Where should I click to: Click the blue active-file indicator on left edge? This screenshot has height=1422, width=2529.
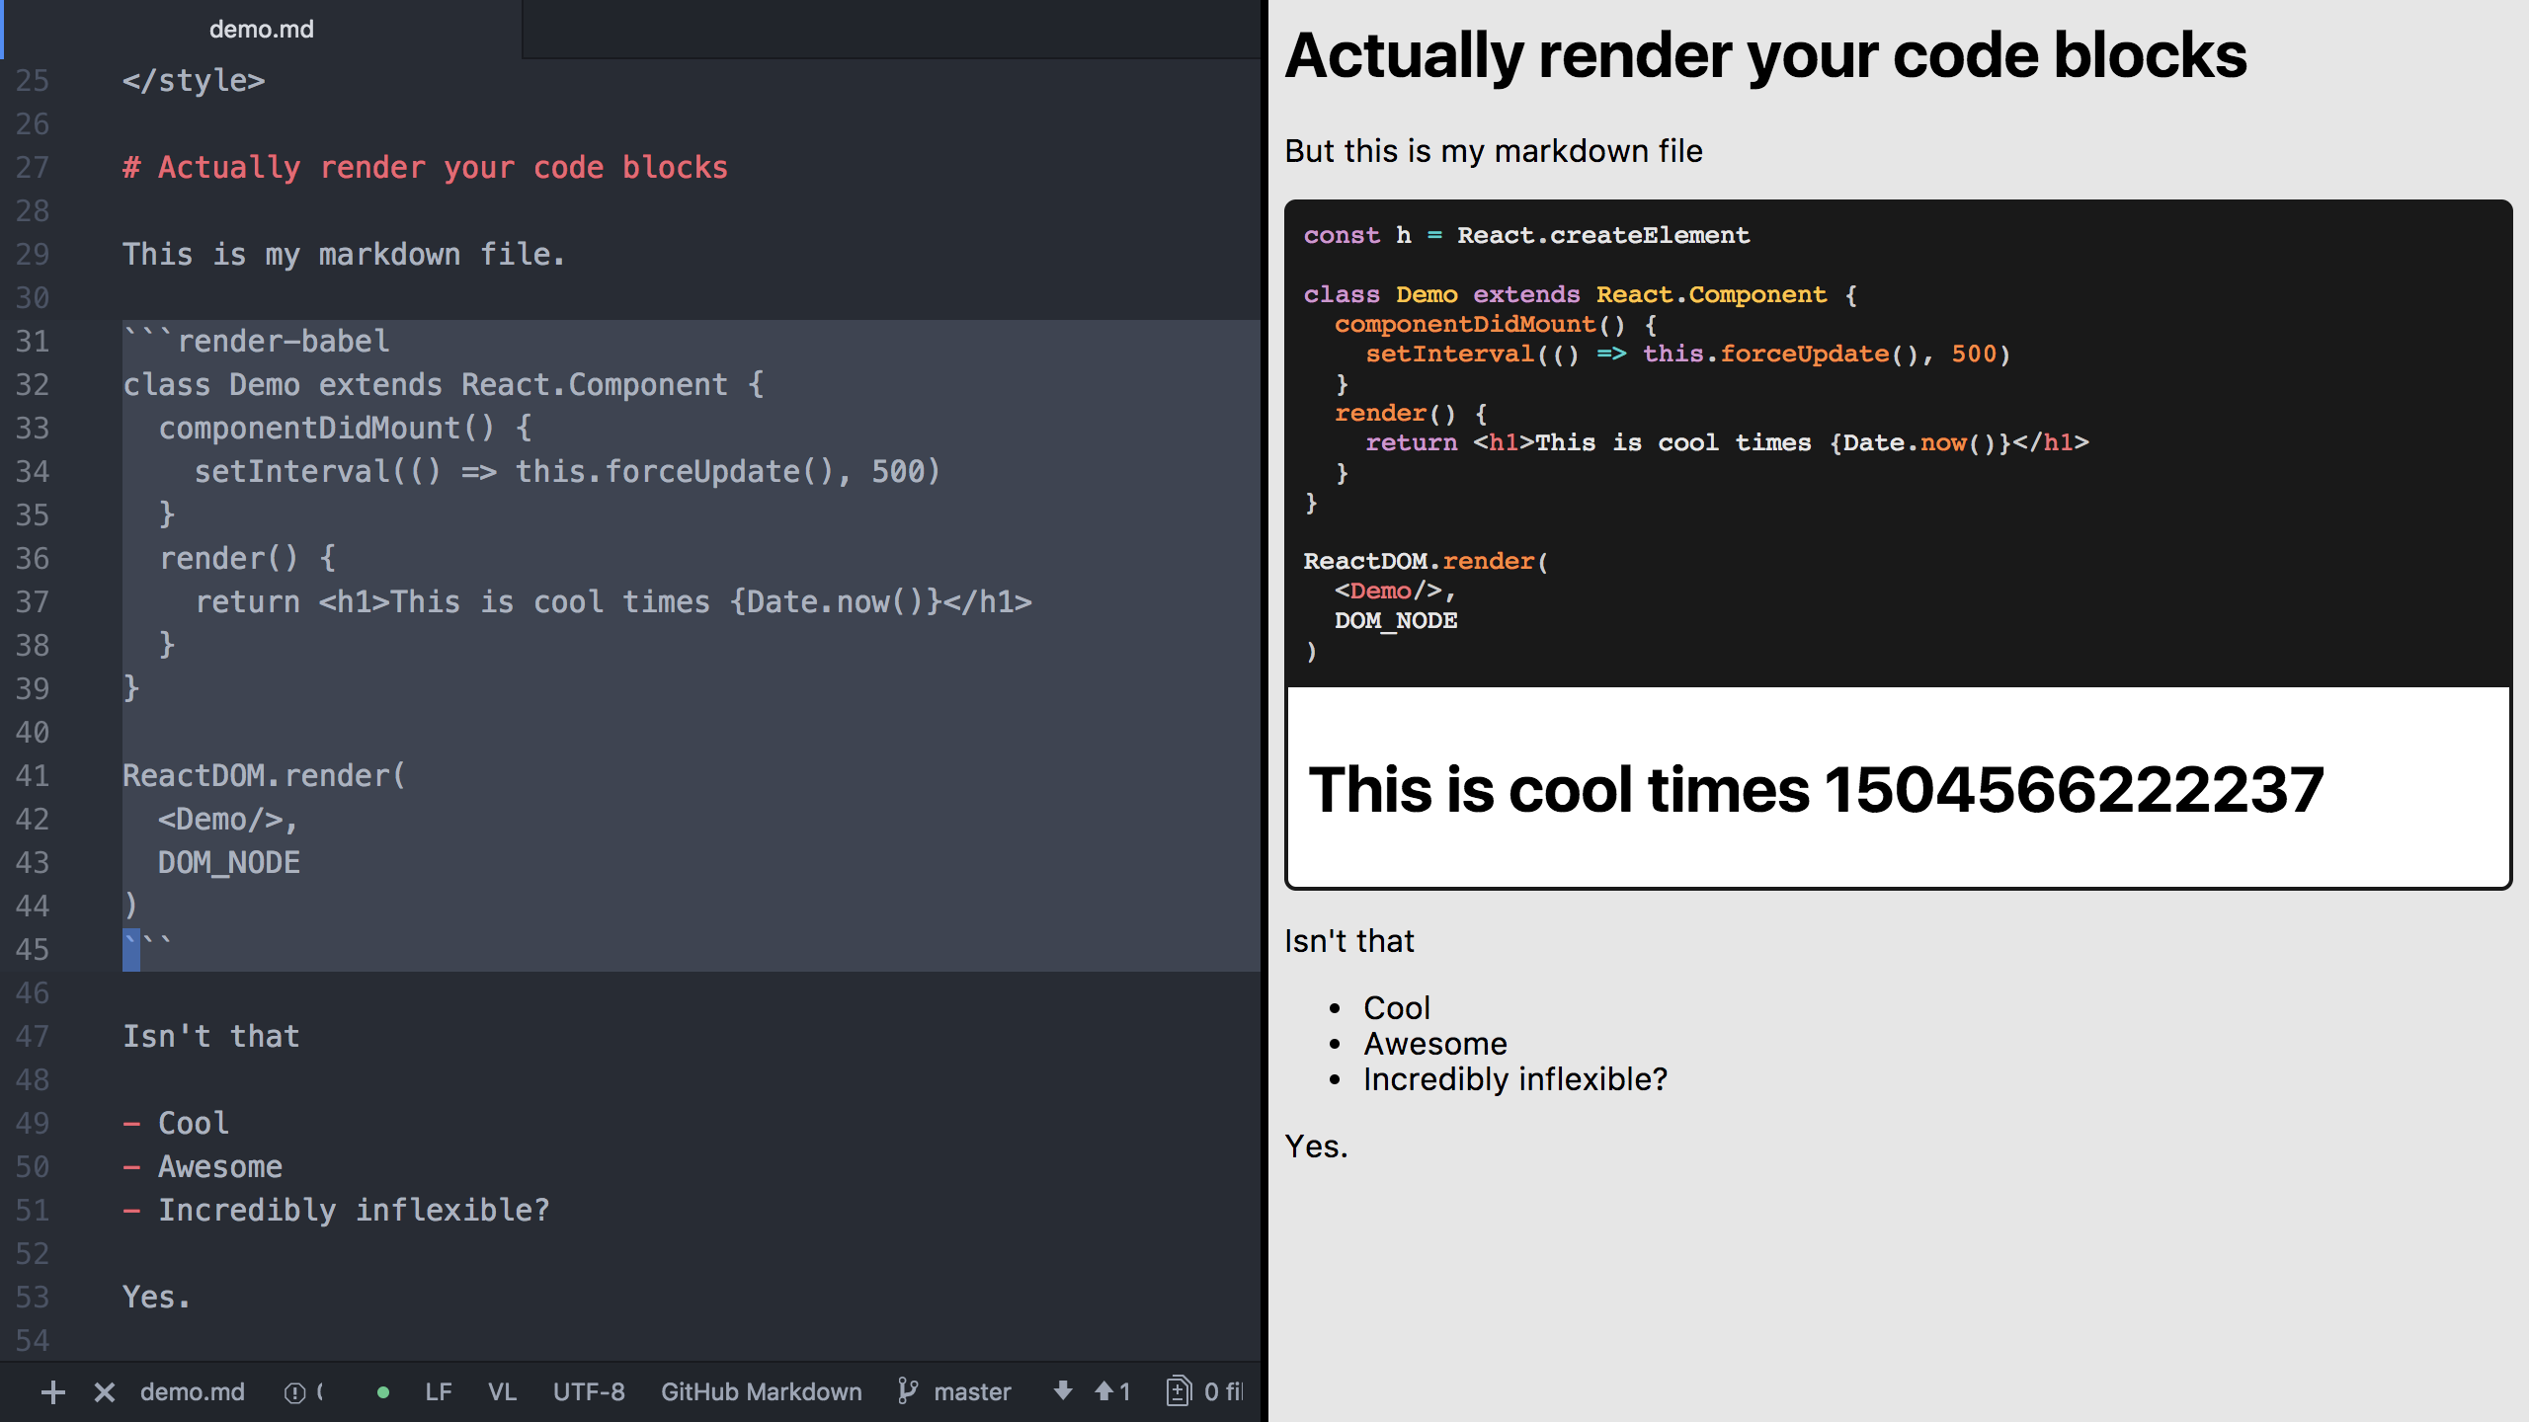[4, 30]
